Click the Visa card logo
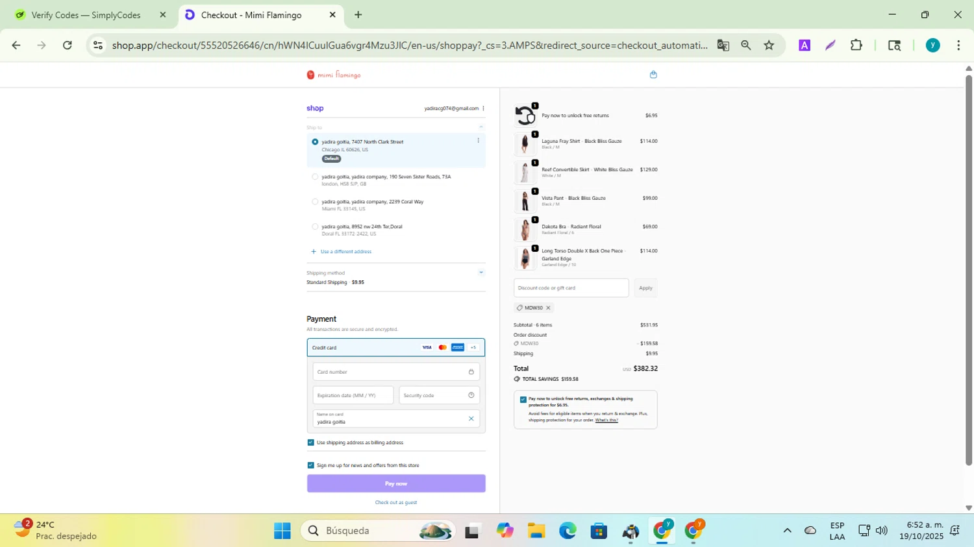974x547 pixels. click(427, 348)
